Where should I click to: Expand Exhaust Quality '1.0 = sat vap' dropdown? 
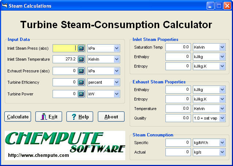(x=222, y=118)
